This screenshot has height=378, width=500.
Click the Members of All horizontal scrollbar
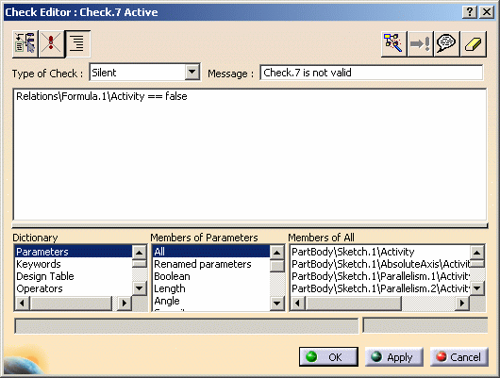[x=379, y=303]
